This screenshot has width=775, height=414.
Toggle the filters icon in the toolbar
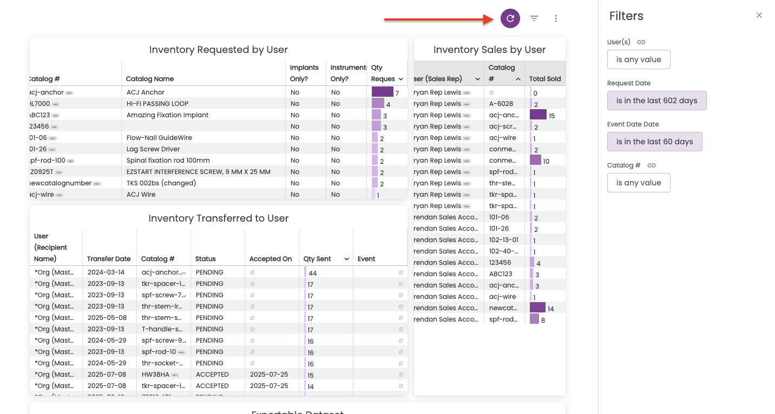(x=534, y=18)
